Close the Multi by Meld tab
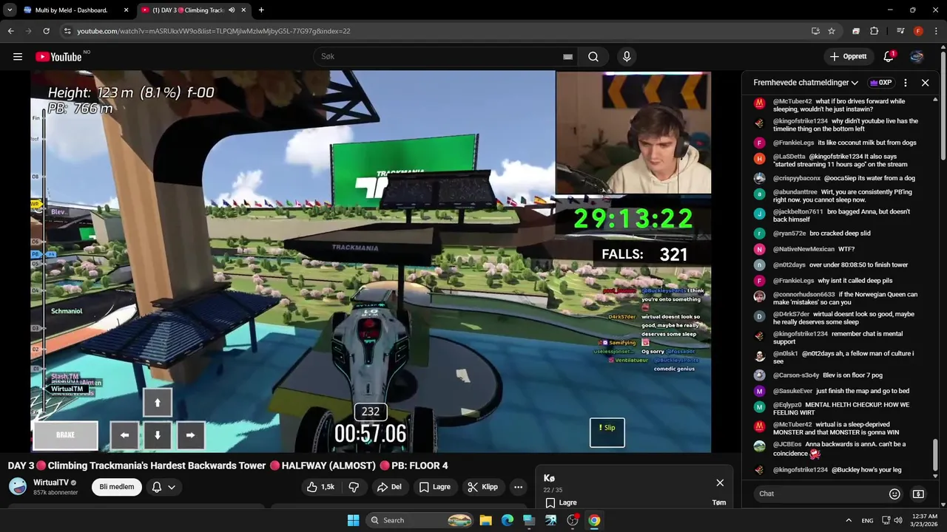Screen dimensions: 947x532 pos(126,10)
